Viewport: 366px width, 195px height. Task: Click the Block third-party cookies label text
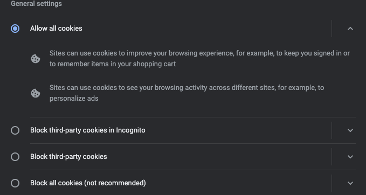68,157
